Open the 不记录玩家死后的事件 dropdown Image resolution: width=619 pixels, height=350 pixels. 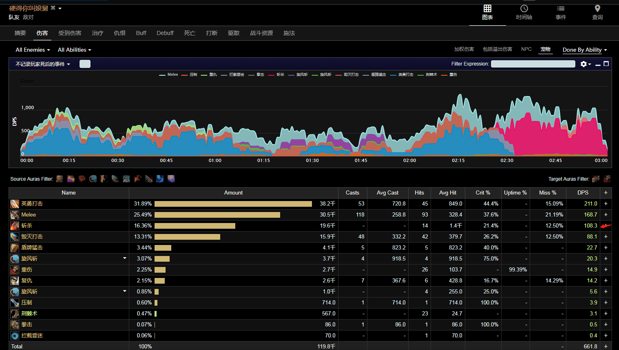(43, 64)
